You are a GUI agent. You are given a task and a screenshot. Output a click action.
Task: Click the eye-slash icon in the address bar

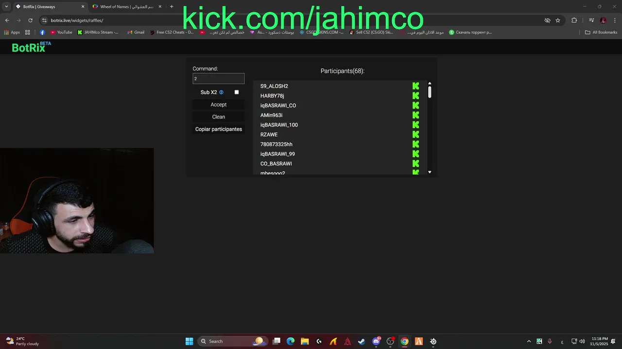[547, 20]
